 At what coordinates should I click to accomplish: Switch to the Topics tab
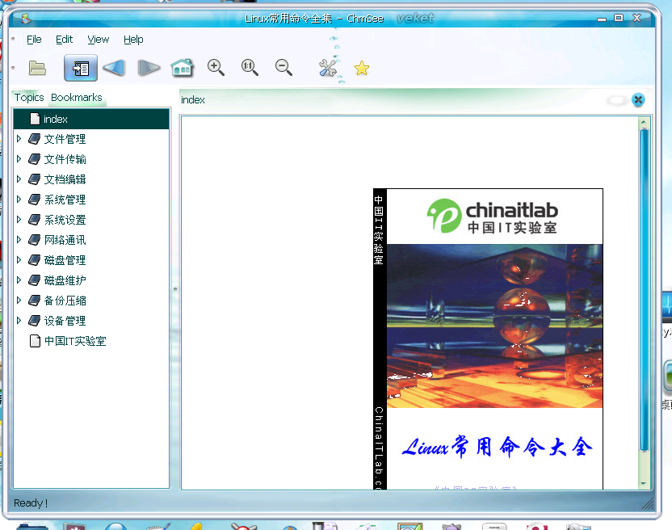[x=29, y=97]
